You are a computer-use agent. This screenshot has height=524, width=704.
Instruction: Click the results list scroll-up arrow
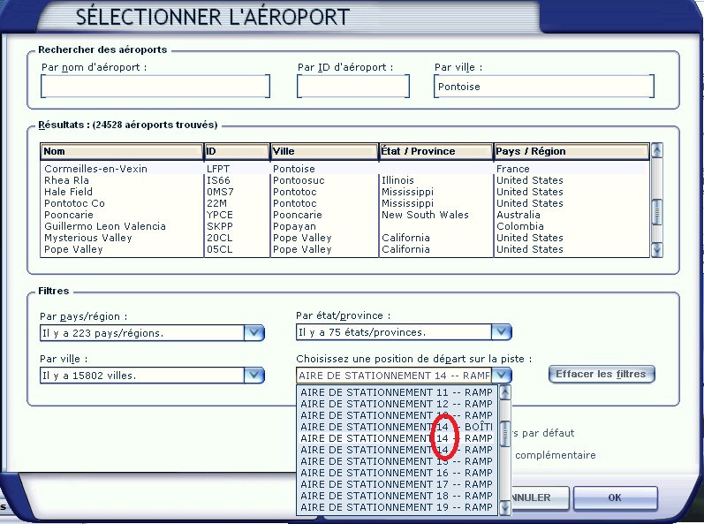coord(657,150)
